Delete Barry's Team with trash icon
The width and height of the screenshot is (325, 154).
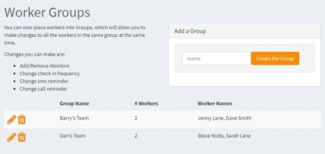pyautogui.click(x=22, y=120)
